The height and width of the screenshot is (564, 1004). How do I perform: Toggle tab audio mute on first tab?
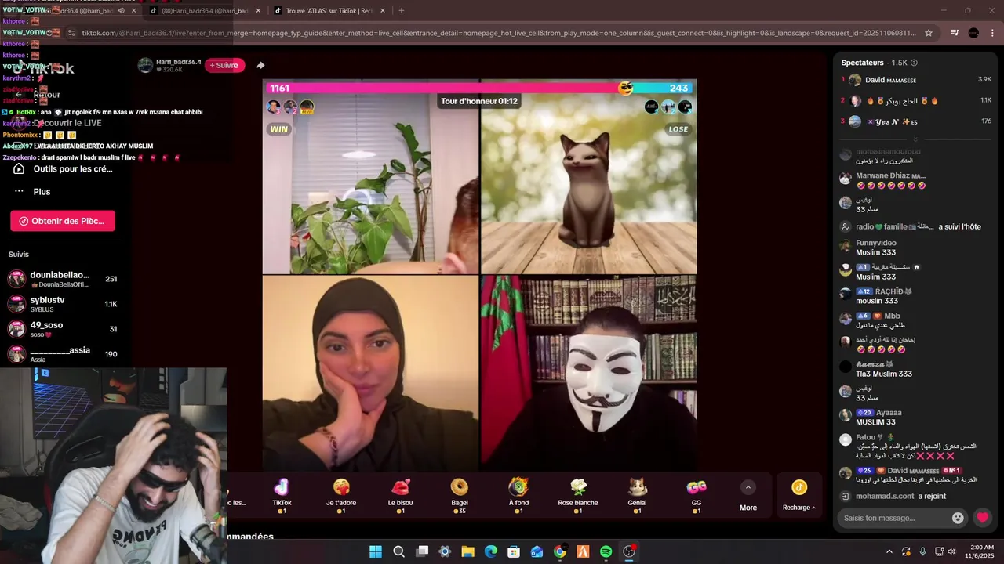(121, 11)
